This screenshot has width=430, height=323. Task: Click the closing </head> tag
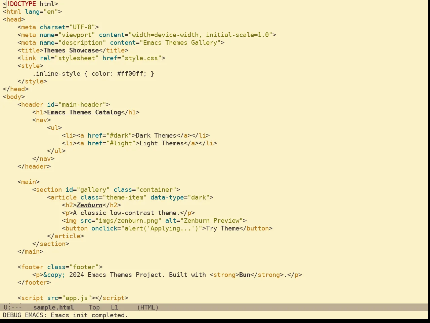tap(16, 89)
